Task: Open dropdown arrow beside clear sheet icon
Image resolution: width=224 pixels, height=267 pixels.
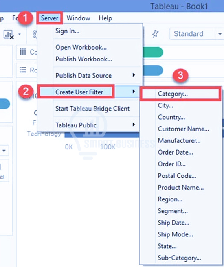Action: click(20, 34)
